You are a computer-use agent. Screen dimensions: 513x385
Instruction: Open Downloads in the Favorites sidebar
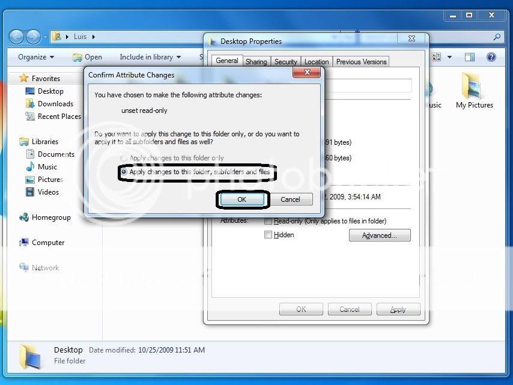[x=54, y=103]
